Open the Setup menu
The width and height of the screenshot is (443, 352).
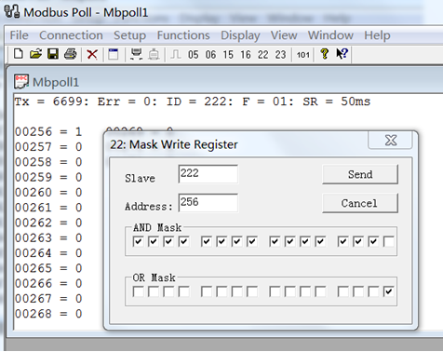129,35
